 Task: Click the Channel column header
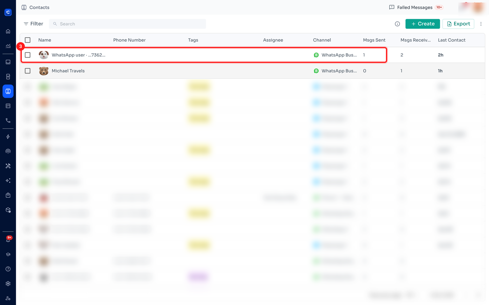(x=322, y=40)
